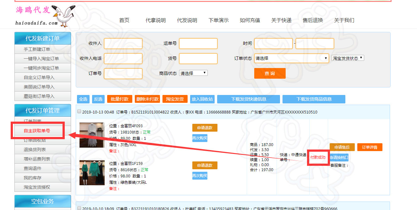Select 自主获取单号 in the sidebar
Screen dimensions: 417x210
tap(37, 131)
